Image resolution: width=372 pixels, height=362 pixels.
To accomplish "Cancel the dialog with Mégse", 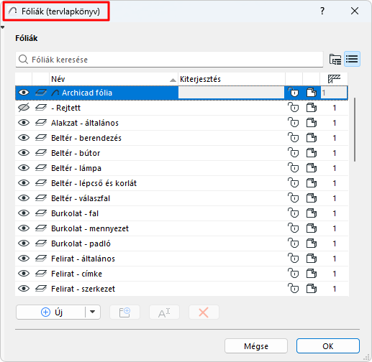I will (256, 346).
